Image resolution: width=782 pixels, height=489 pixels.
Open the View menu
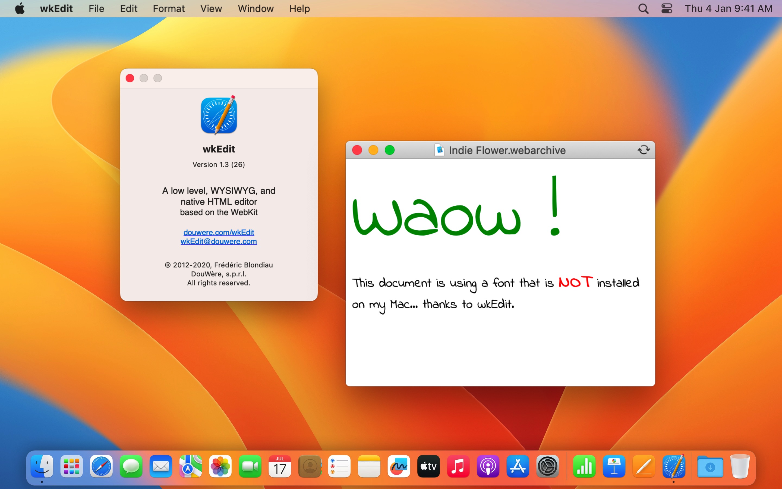click(x=211, y=8)
